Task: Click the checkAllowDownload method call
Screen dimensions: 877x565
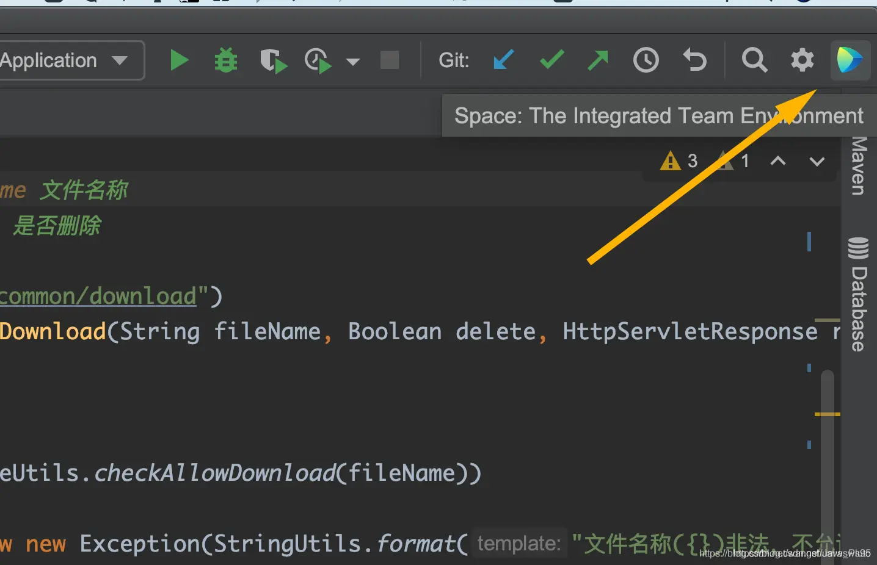Action: click(214, 473)
